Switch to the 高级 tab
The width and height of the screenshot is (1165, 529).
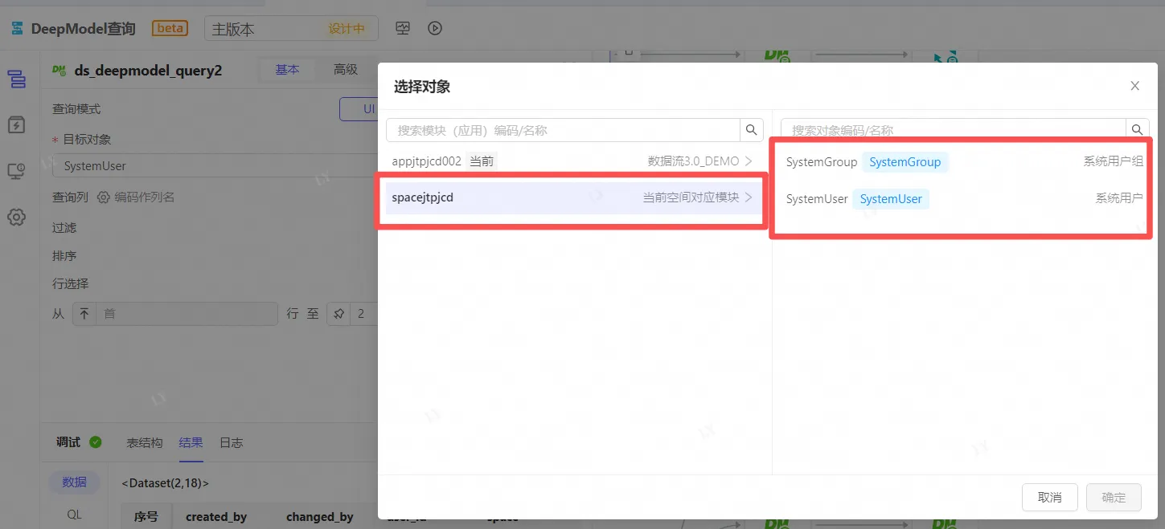(346, 70)
